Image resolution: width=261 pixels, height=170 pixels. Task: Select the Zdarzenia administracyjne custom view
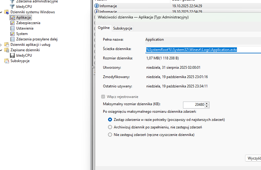point(37,1)
